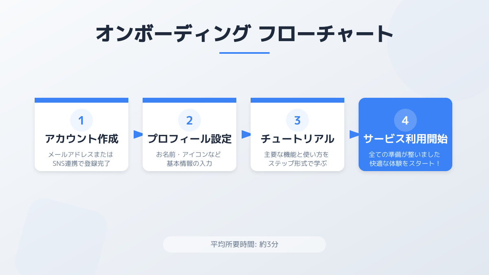
Task: Click the 平均所要時間: 約3分 pill
Action: [x=244, y=244]
